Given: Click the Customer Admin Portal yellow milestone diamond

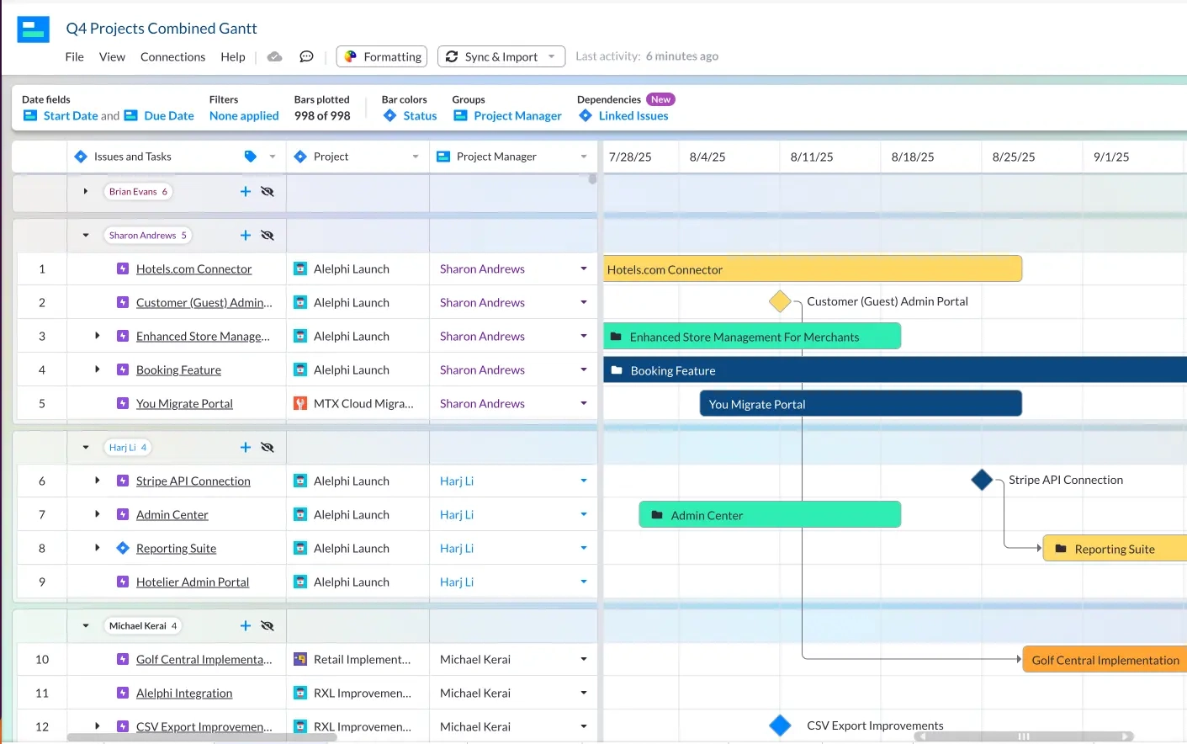Looking at the screenshot, I should pos(780,301).
